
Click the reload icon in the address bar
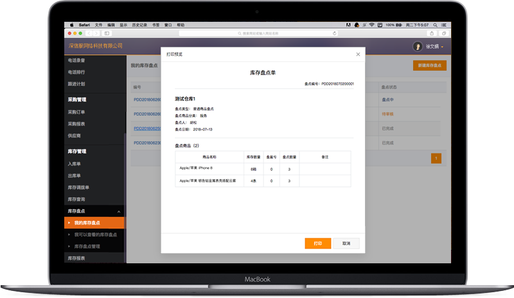click(x=335, y=33)
